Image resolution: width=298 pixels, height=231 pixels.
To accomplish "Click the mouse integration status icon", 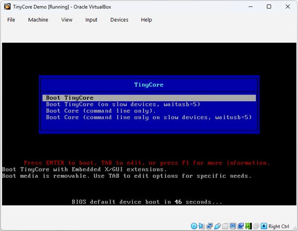I will 256,226.
